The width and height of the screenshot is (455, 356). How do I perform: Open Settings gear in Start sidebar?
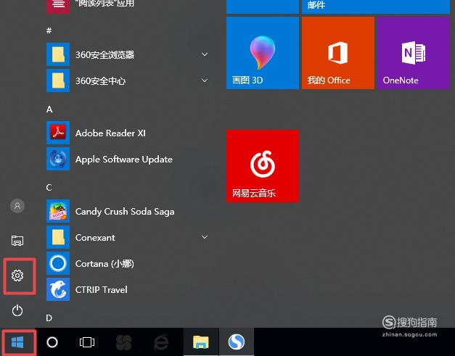pyautogui.click(x=17, y=276)
